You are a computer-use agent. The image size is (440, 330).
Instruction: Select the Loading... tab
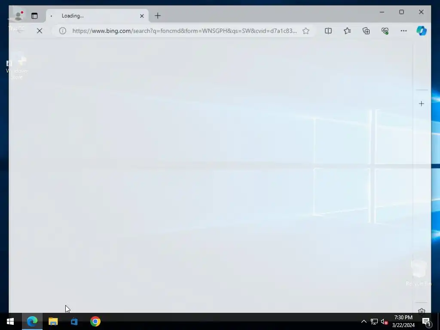point(97,16)
